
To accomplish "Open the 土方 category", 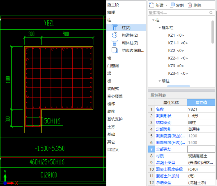I will click(x=111, y=127).
